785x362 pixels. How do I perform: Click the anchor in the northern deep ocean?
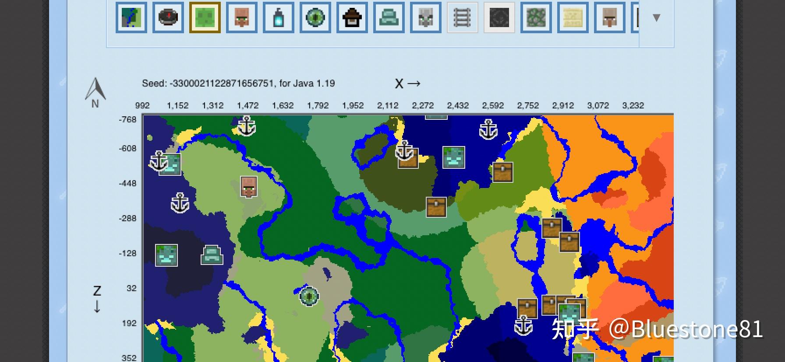(x=488, y=129)
